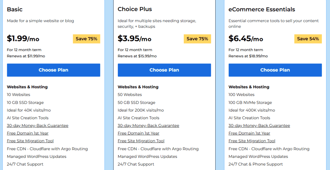Open Basic plan's 30-day Money-Back Guarantee link
The image size is (330, 170).
click(x=38, y=126)
